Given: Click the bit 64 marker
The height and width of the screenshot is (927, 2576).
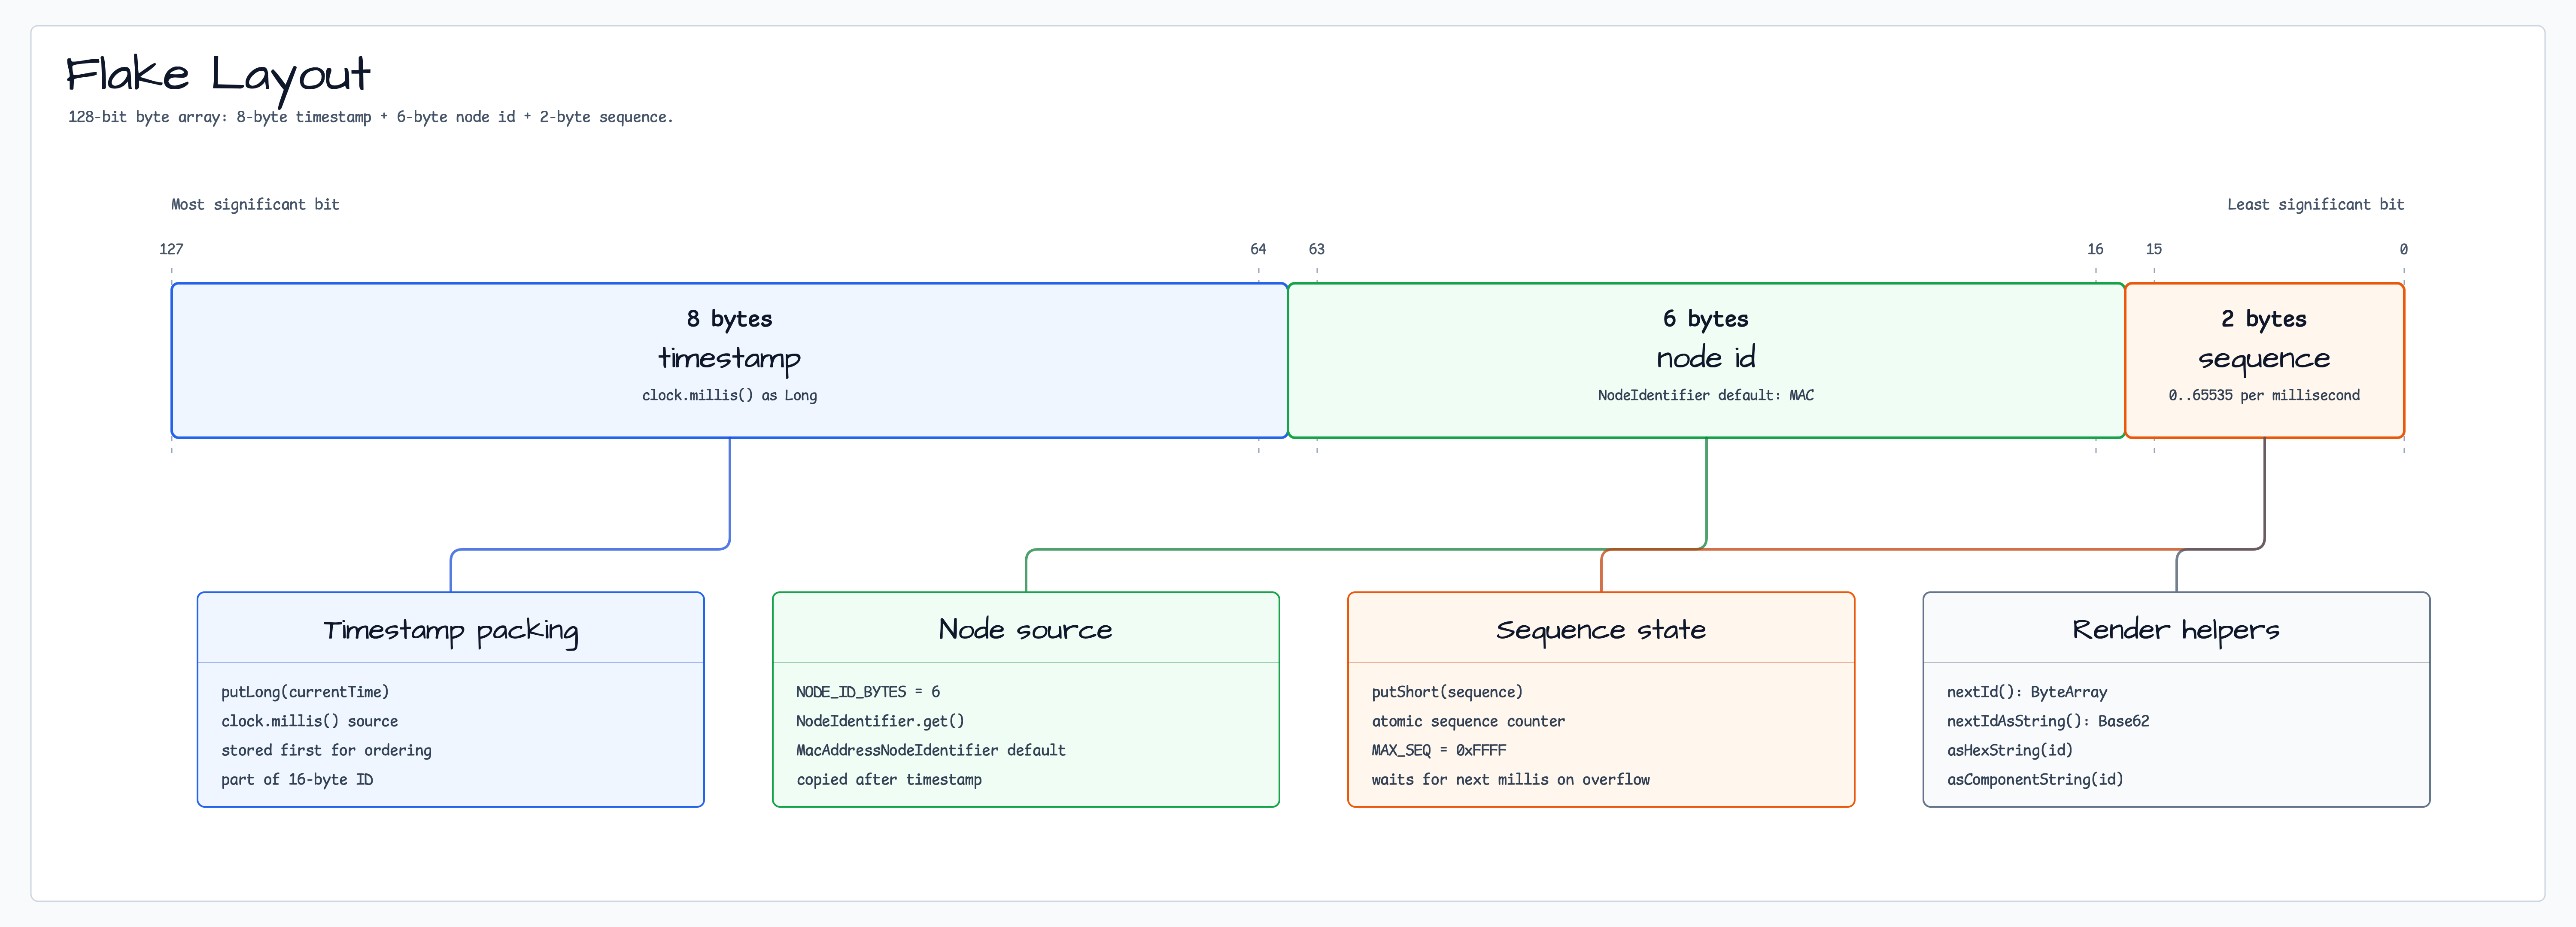Looking at the screenshot, I should (1258, 249).
